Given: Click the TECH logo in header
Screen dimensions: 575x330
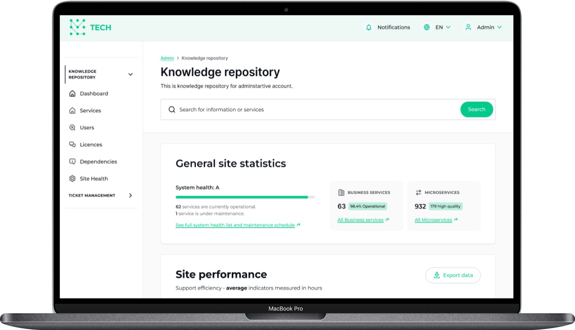Looking at the screenshot, I should coord(90,27).
